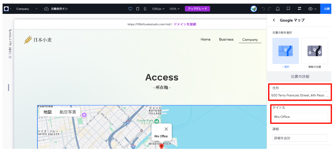The image size is (334, 152).
Task: Open the Business menu item
Action: click(226, 39)
